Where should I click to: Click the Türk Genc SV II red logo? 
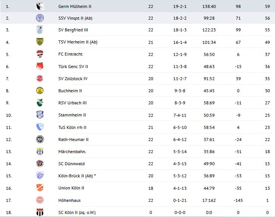(x=40, y=67)
